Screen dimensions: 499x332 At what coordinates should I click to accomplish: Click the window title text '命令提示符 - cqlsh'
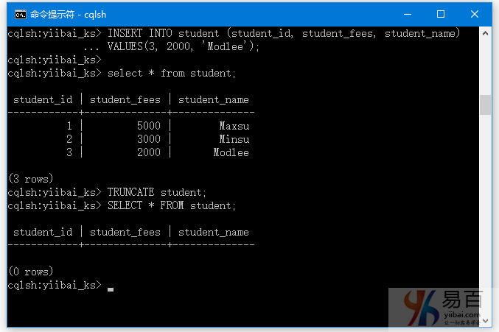(x=68, y=15)
